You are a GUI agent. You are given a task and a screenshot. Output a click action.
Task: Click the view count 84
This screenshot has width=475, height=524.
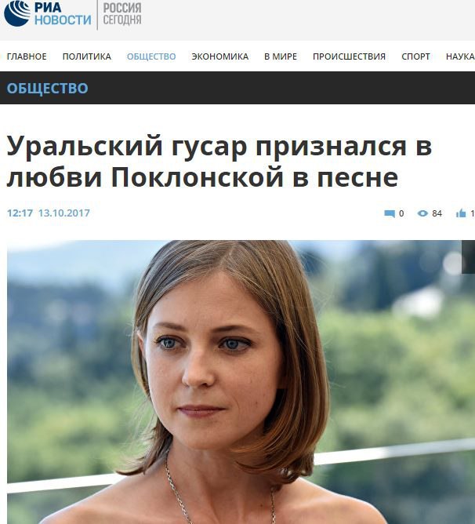(x=437, y=213)
